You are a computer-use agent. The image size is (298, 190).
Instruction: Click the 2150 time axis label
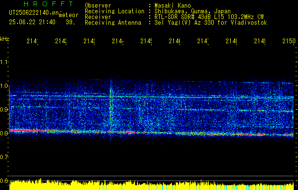tap(289, 41)
